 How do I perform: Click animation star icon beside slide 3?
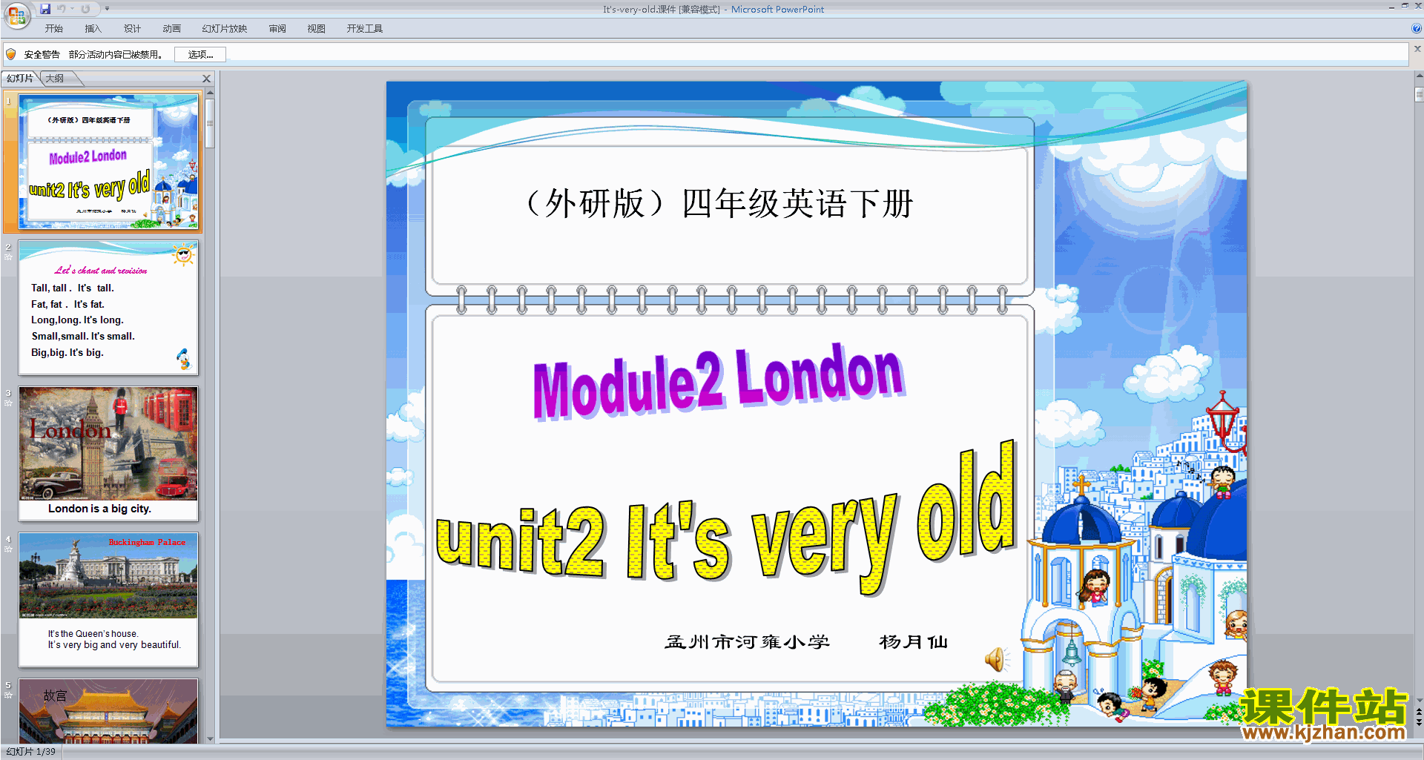8,403
